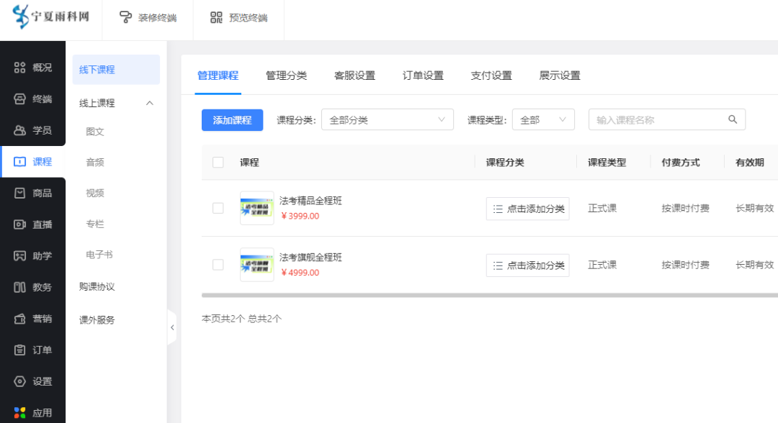Click the 输入课程名称 search field
Viewport: 778px width, 423px height.
[x=667, y=119]
